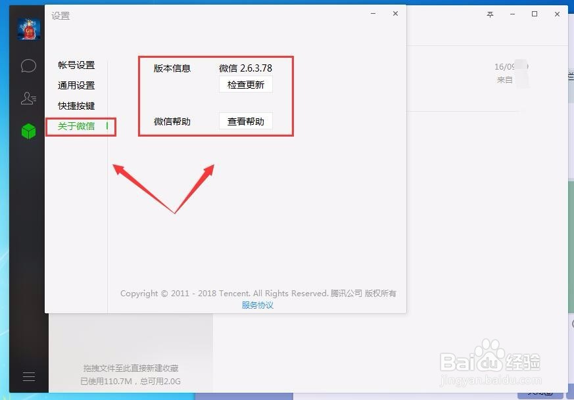Open the Contacts sidebar icon
The width and height of the screenshot is (574, 400).
tap(28, 98)
